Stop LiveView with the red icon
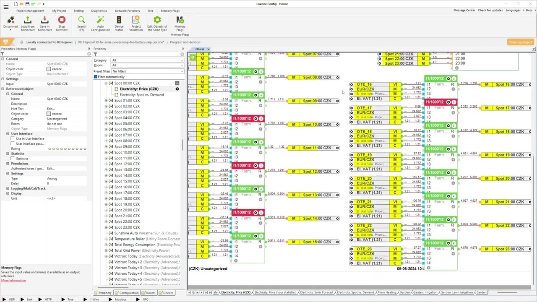The width and height of the screenshot is (537, 302). [62, 20]
